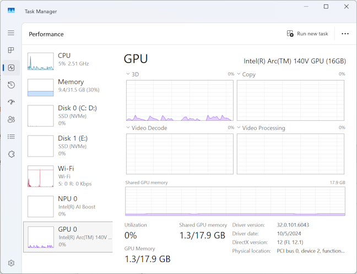
Task: Minimize the Task Manager window
Action: tap(306, 7)
